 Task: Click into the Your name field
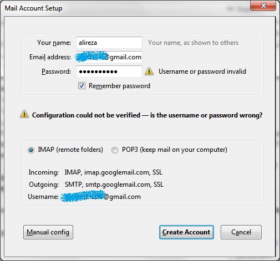point(109,43)
